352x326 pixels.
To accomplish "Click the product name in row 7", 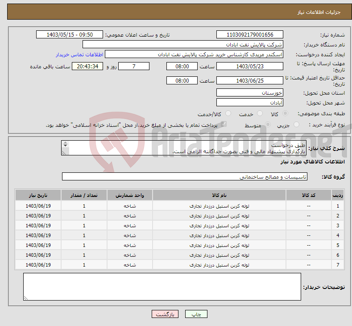I will point(219,265).
